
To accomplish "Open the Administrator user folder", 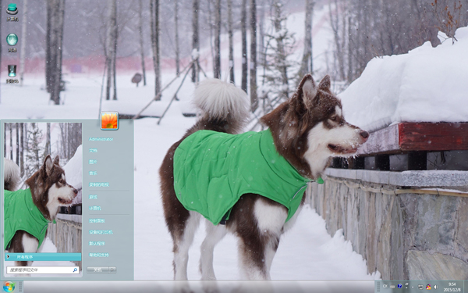I will pos(101,139).
